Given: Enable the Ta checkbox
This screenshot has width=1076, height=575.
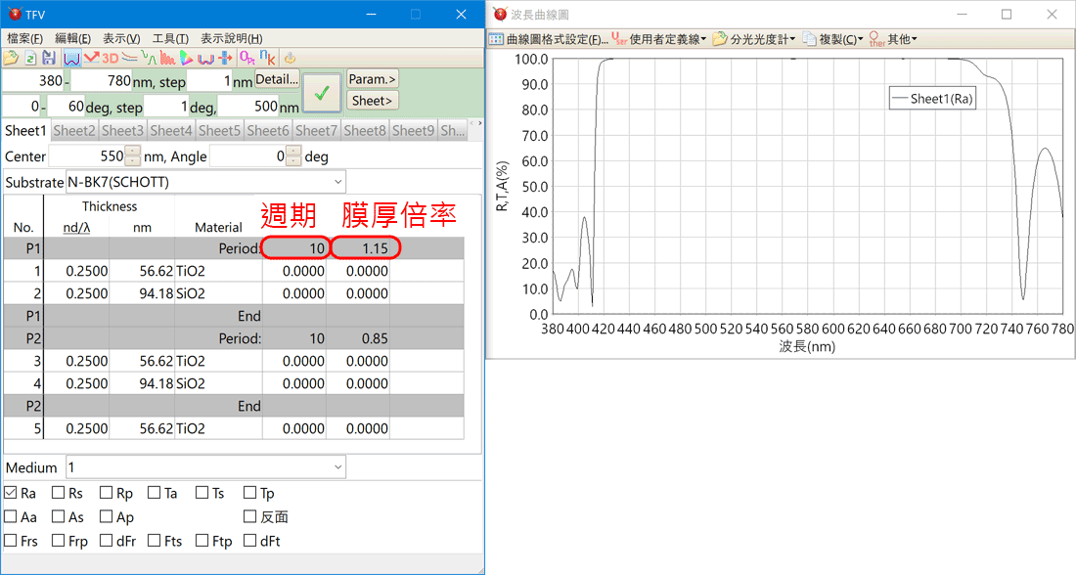Looking at the screenshot, I should pyautogui.click(x=155, y=493).
